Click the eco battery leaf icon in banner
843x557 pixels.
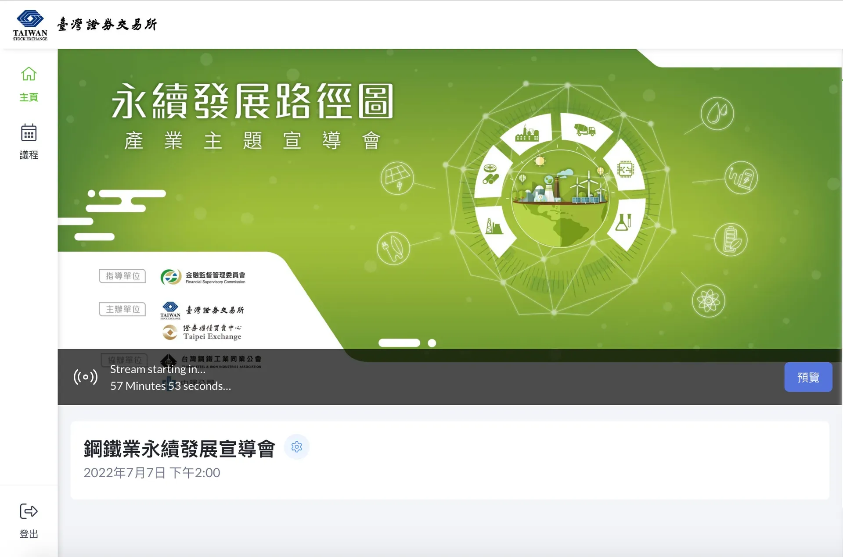[731, 240]
